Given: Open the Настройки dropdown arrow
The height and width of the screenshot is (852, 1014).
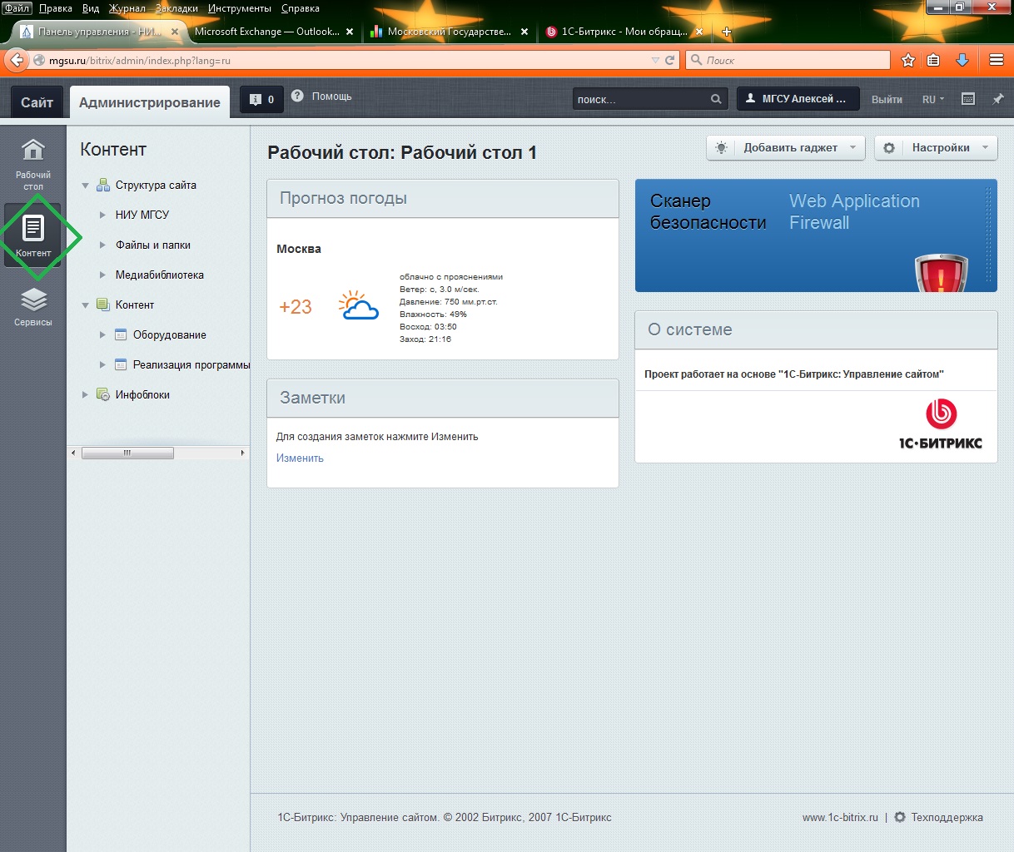Looking at the screenshot, I should (985, 147).
